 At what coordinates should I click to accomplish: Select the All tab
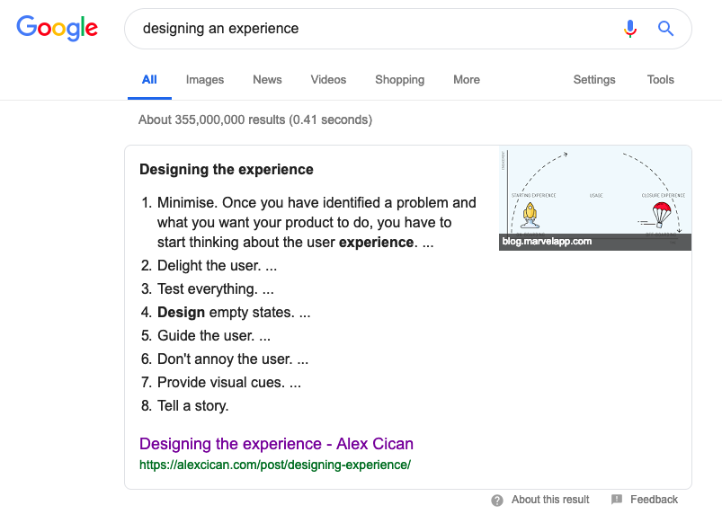[149, 80]
